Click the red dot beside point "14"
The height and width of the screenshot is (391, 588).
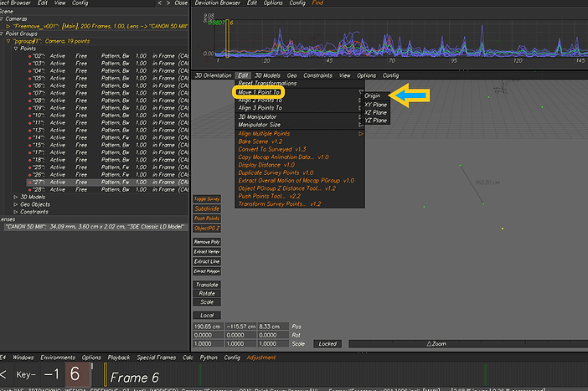click(29, 138)
